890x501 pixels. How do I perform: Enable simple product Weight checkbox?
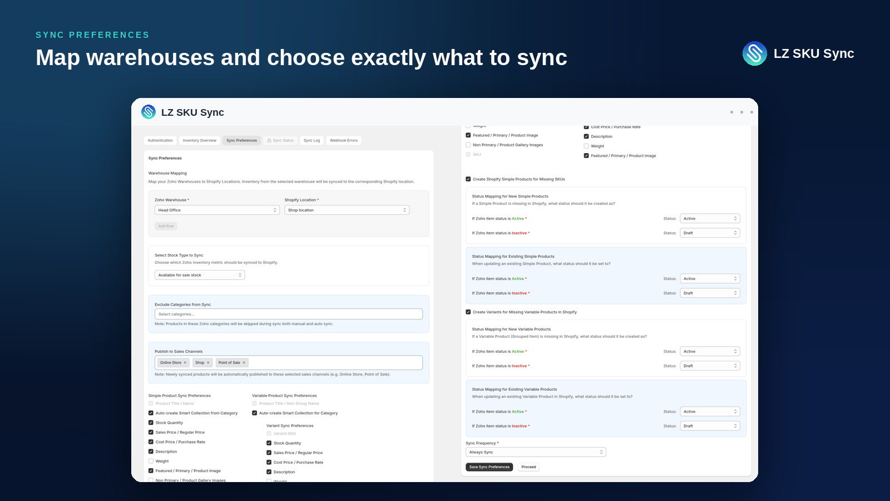tap(151, 461)
